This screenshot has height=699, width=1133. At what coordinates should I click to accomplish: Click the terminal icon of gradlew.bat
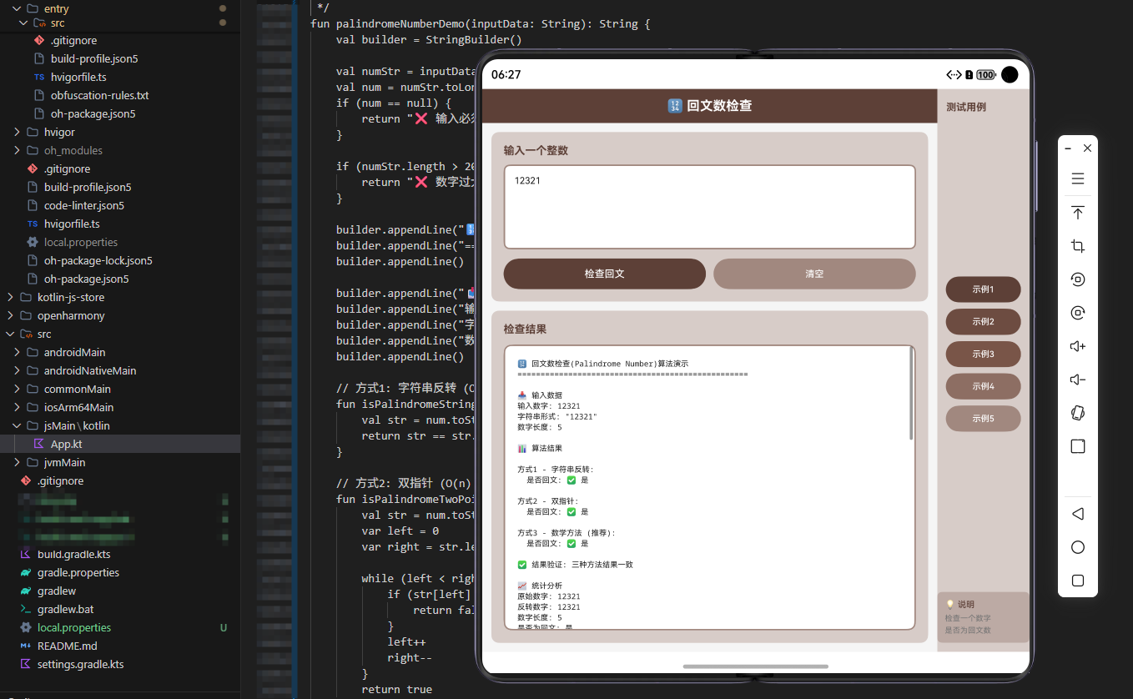pos(25,609)
